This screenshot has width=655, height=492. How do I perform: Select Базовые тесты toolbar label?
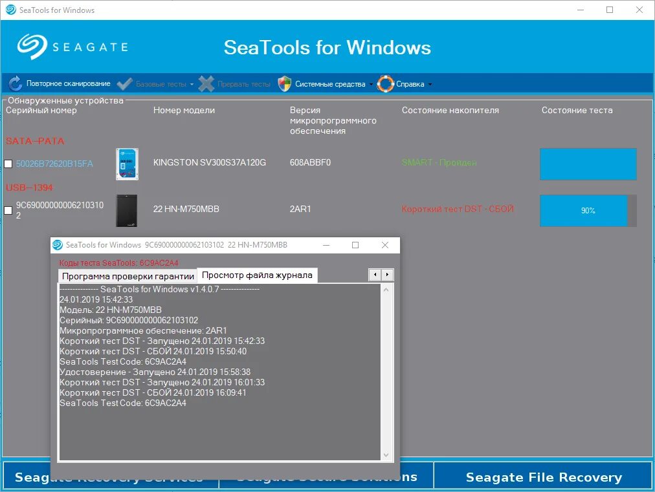point(161,84)
